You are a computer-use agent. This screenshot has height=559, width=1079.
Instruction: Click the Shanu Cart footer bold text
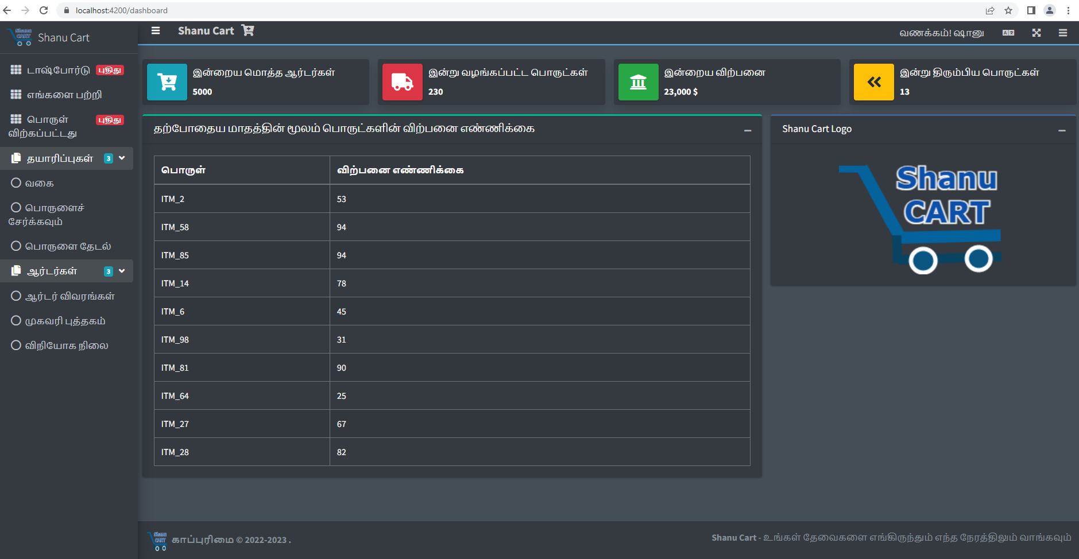coord(734,538)
